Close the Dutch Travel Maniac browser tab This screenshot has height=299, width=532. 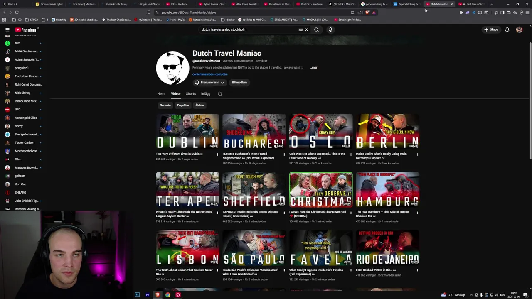pos(452,4)
